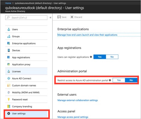Image resolution: width=141 pixels, height=119 pixels.
Task: Set Users can register applications to Yes
Action: (x=100, y=57)
